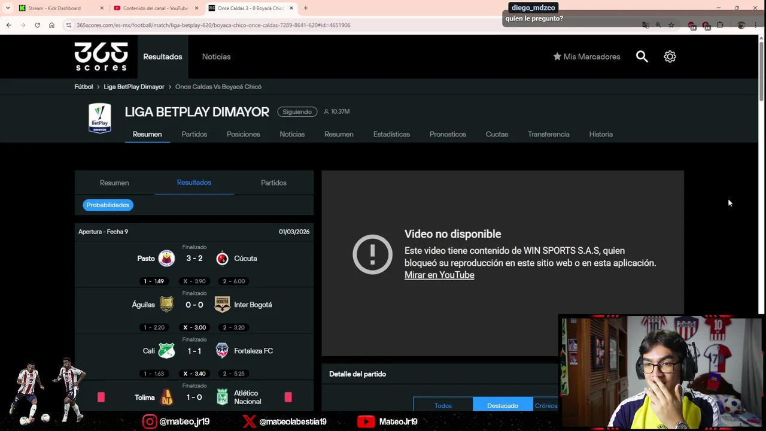Select odds 1 - 2.20 for Águilas
This screenshot has height=431, width=766.
pyautogui.click(x=154, y=327)
